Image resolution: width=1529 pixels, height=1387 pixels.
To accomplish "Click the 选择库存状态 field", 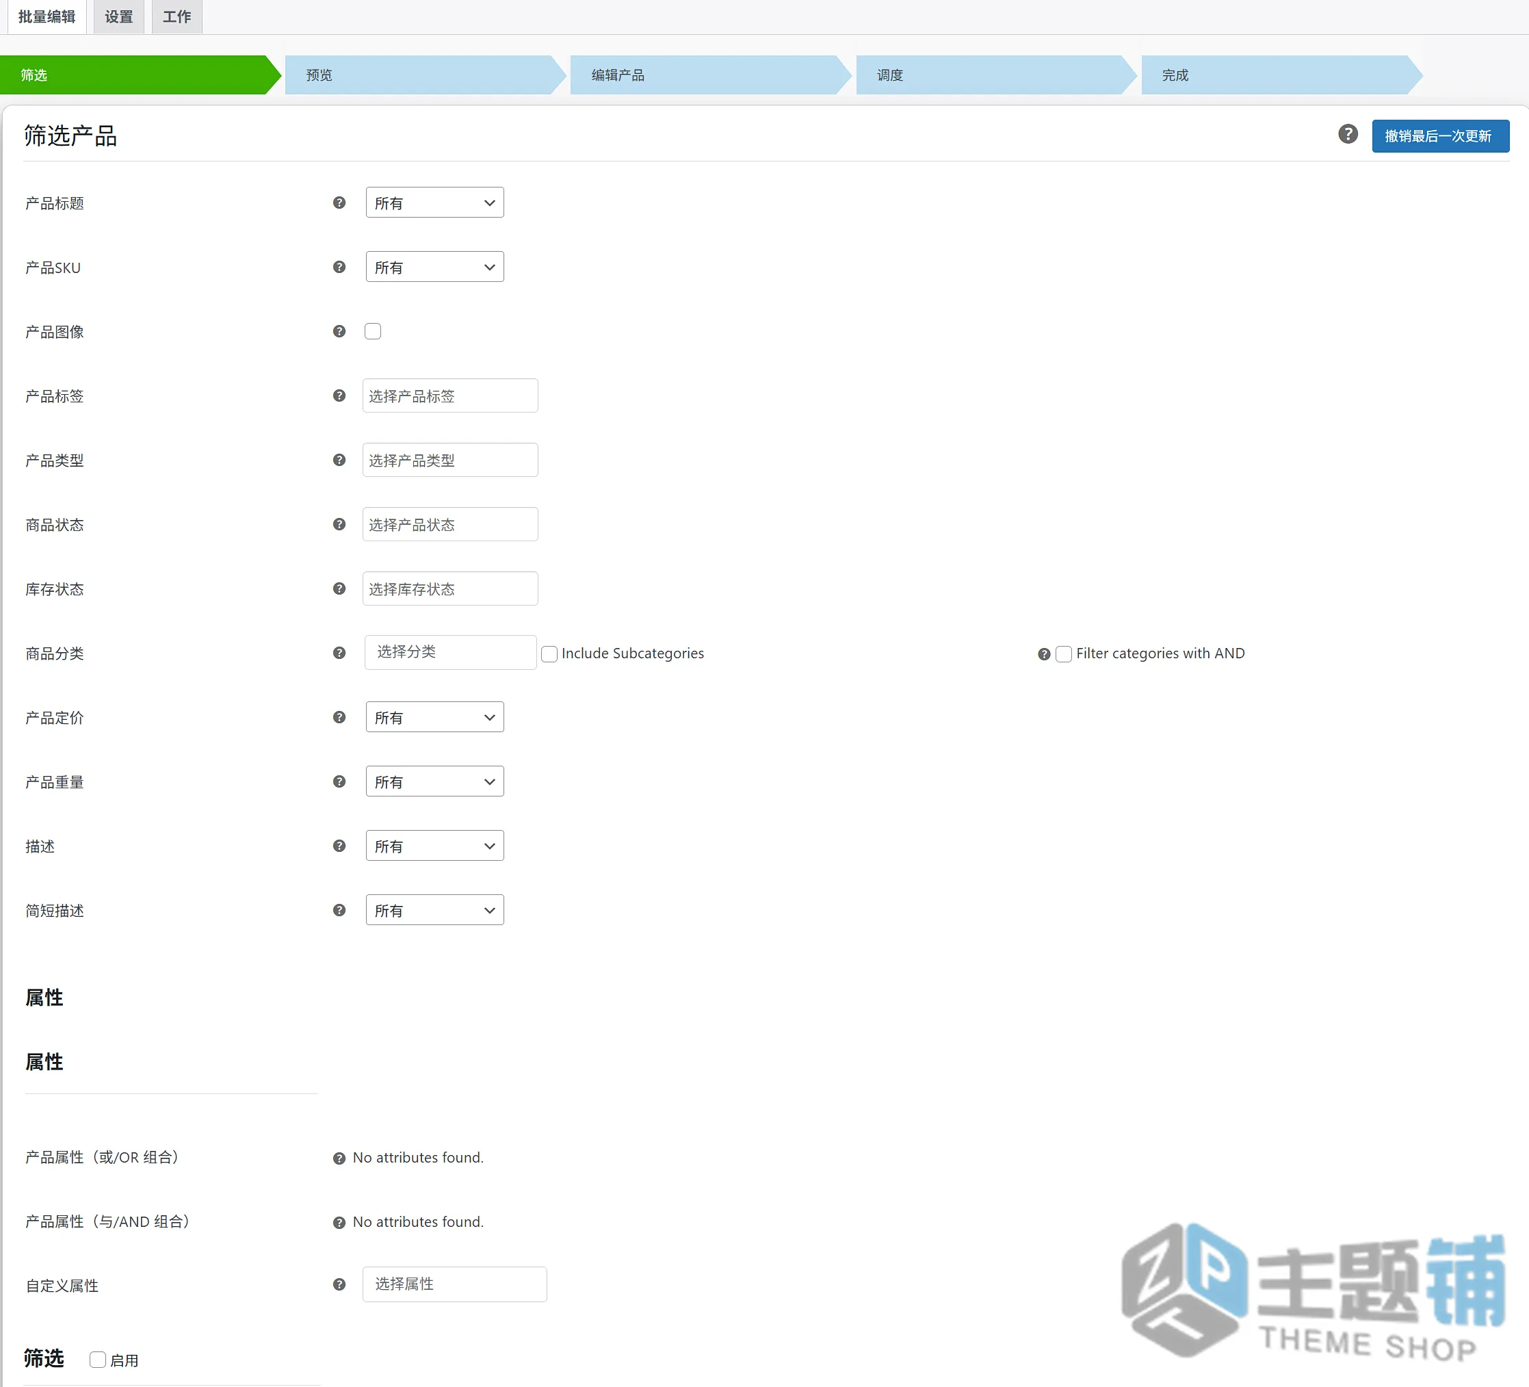I will pos(451,588).
